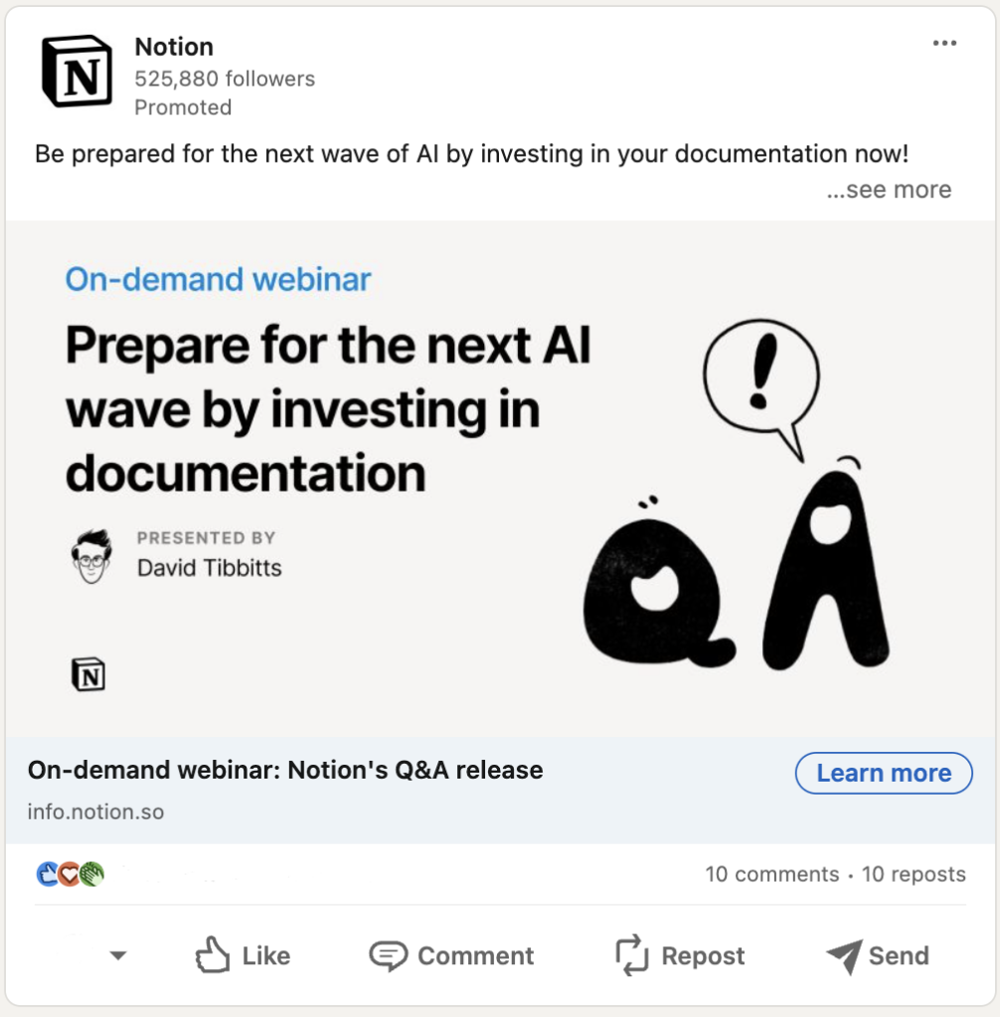The image size is (1000, 1017).
Task: Open the Notion's Q&A release webinar title
Action: [x=285, y=771]
